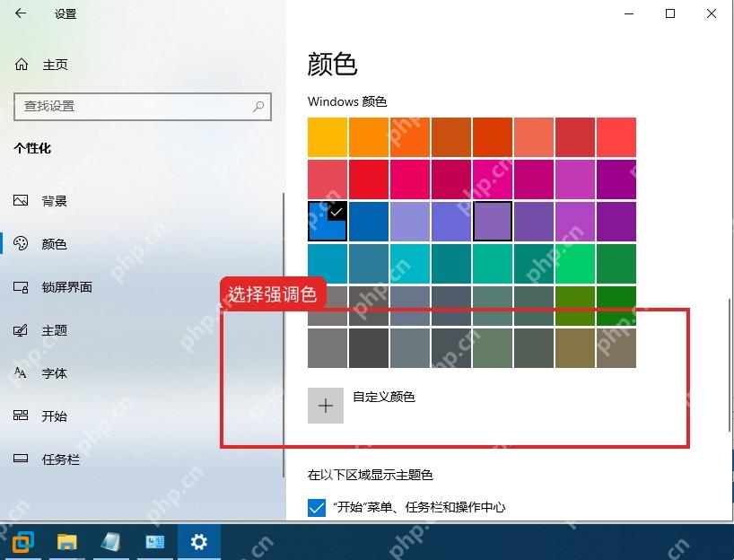This screenshot has width=734, height=560.
Task: Maximize the Settings window
Action: (670, 13)
